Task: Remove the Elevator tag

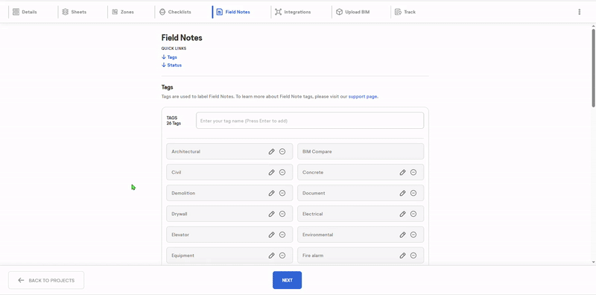Action: click(x=282, y=235)
